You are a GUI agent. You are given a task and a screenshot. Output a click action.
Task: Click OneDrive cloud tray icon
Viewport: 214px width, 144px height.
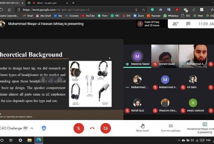tap(183, 140)
